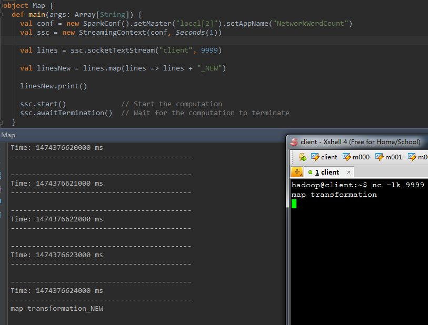Click the green terminal cursor block
428x325 pixels.
294,204
